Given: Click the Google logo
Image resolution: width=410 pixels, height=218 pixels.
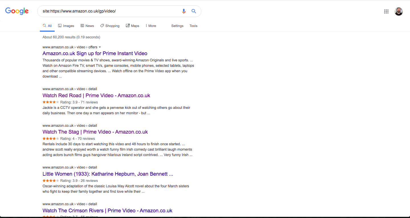Looking at the screenshot, I should pyautogui.click(x=17, y=11).
